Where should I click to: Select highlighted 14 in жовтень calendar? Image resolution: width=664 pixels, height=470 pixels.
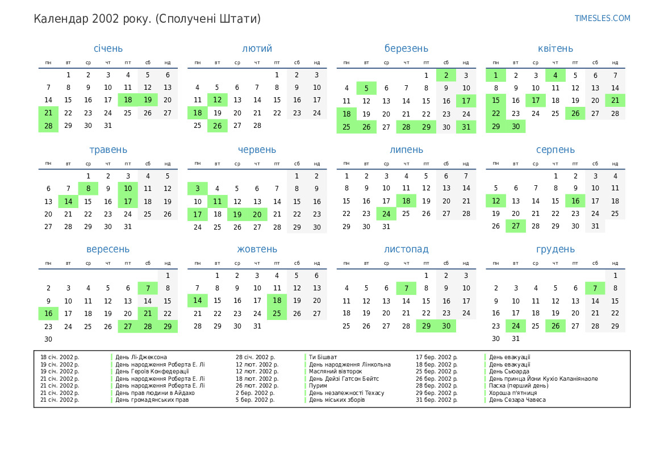click(x=197, y=301)
